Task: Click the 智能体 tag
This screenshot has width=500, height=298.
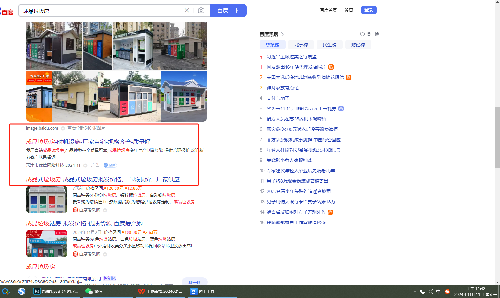Action: point(110,278)
